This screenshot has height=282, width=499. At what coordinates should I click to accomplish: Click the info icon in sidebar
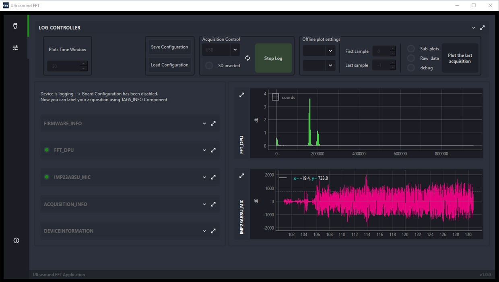tap(16, 241)
